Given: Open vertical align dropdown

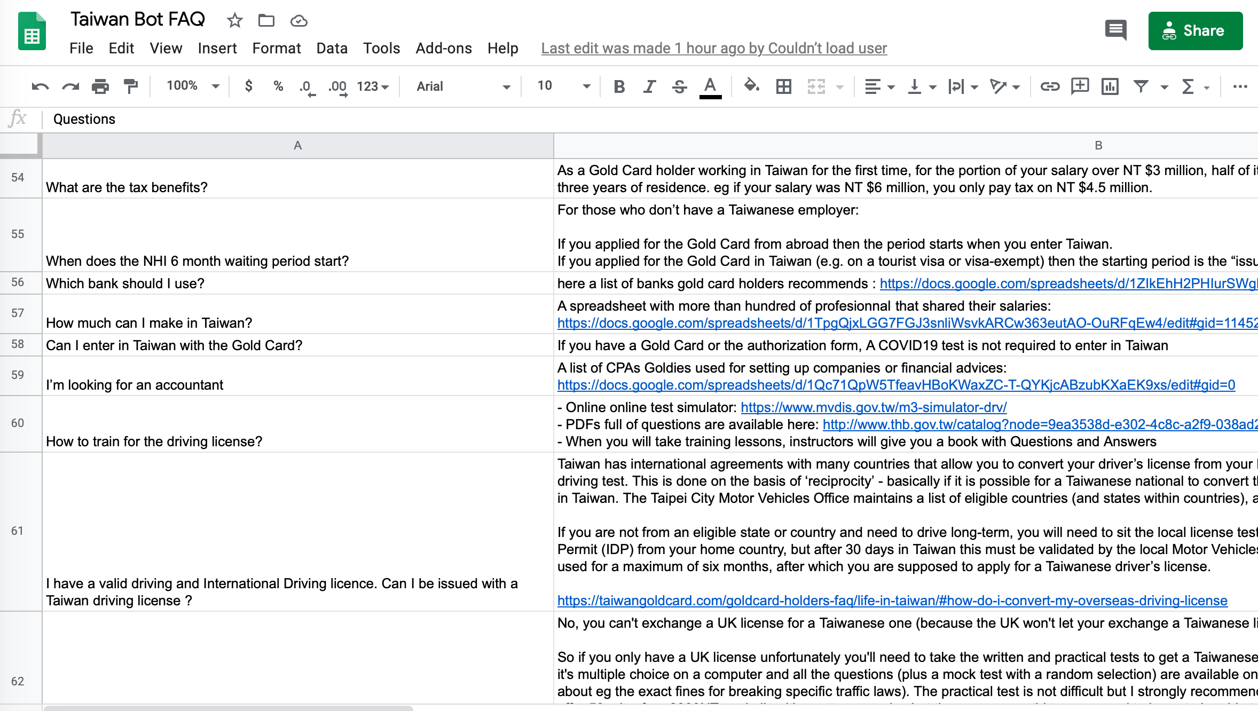Looking at the screenshot, I should pos(922,86).
